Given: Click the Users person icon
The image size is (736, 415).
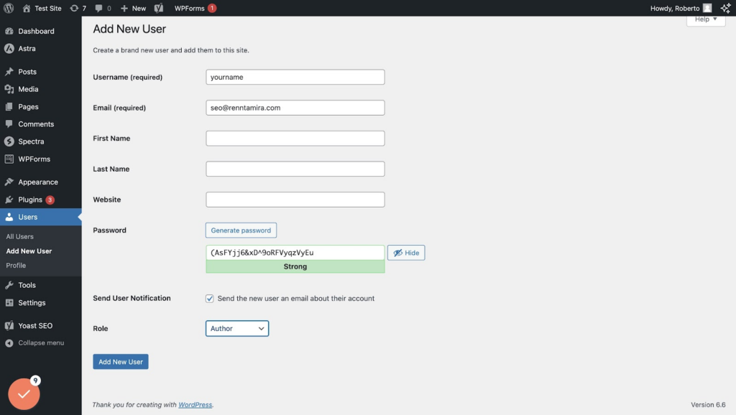Looking at the screenshot, I should click(9, 217).
